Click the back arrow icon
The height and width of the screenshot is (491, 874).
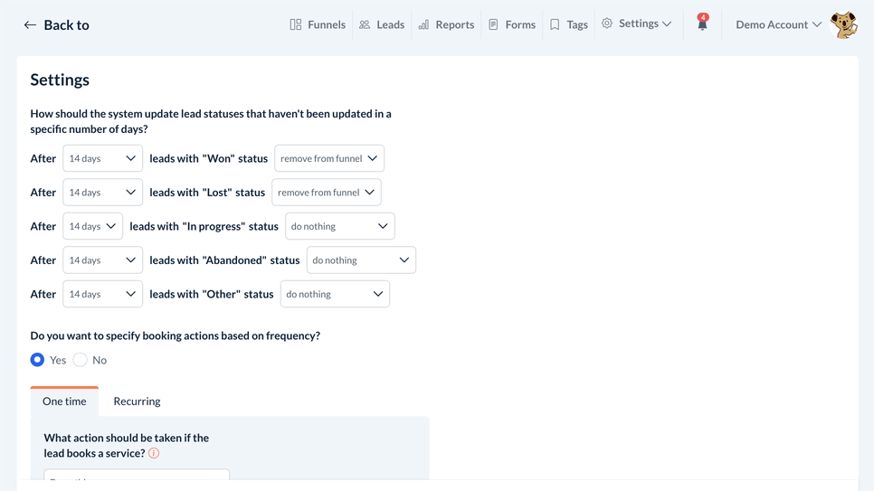pyautogui.click(x=30, y=25)
